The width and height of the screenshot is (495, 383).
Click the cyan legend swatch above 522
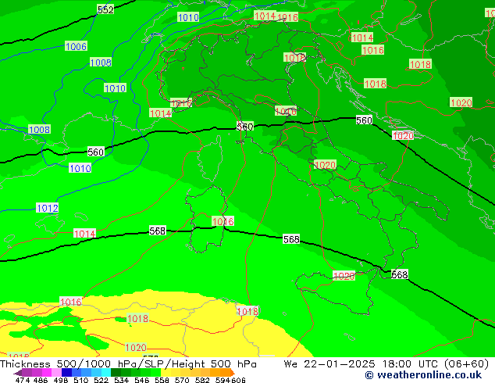point(105,372)
